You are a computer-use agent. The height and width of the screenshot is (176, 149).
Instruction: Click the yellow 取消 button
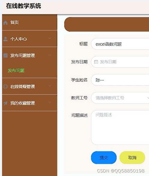(132, 158)
